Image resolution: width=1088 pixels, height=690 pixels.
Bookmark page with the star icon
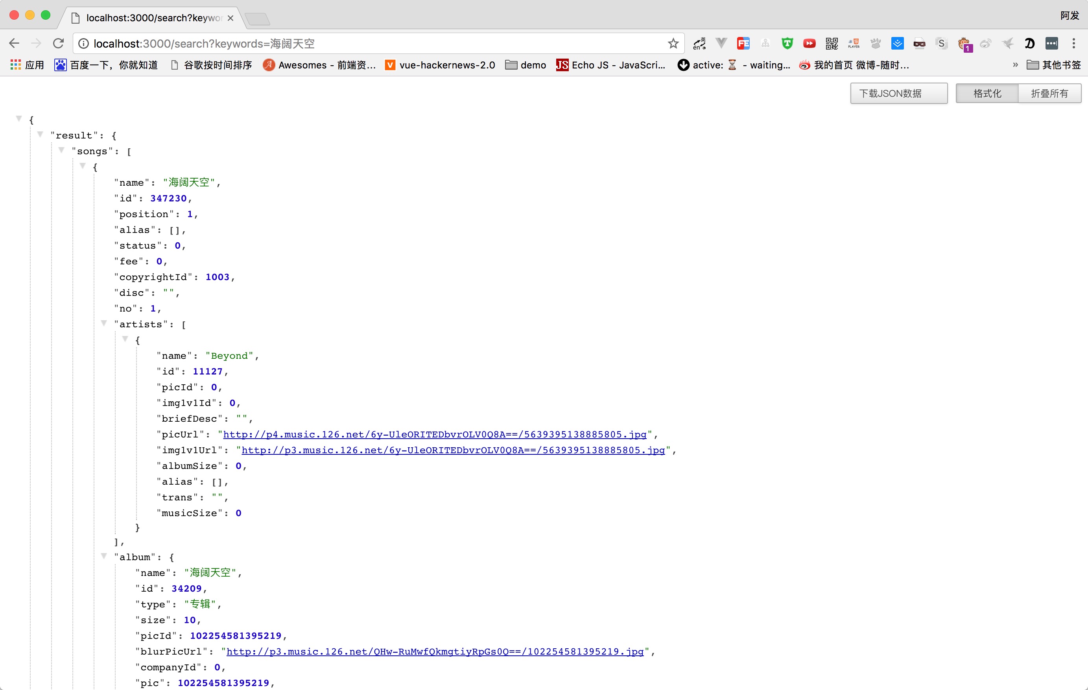673,43
